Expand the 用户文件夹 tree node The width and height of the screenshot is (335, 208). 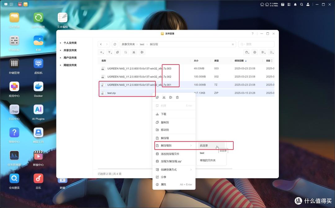coord(60,58)
